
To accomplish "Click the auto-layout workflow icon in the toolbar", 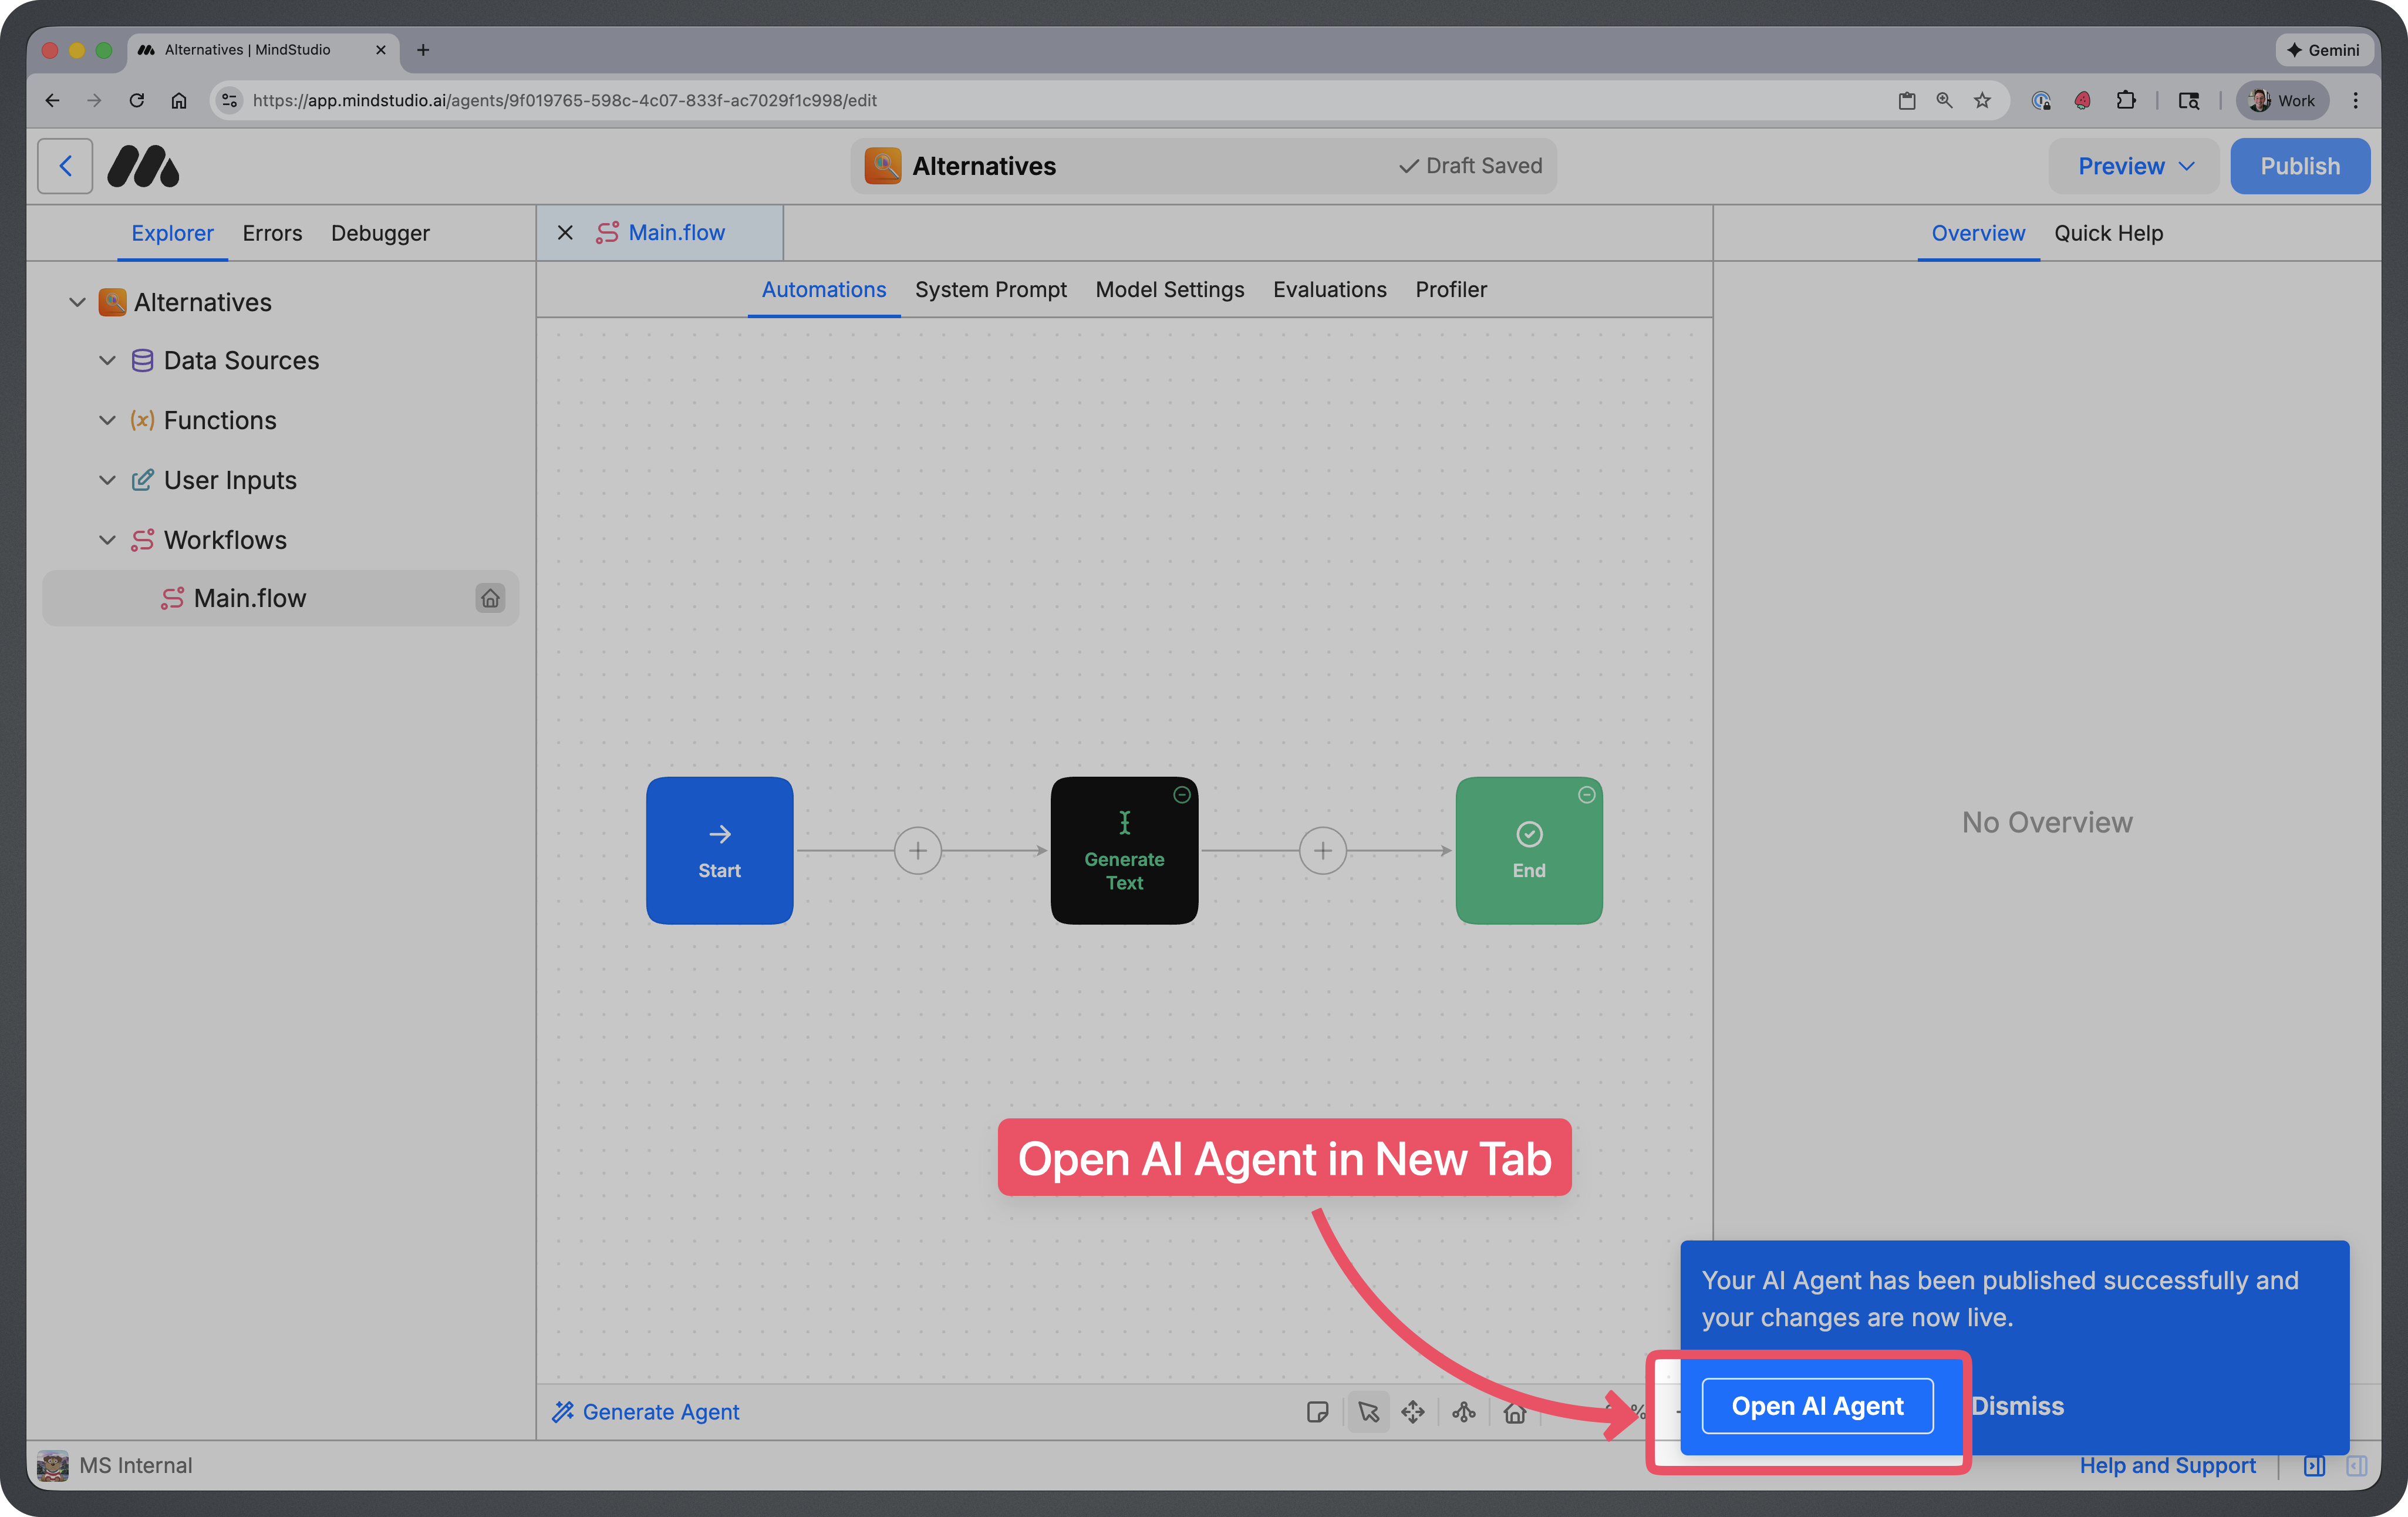I will point(1464,1412).
